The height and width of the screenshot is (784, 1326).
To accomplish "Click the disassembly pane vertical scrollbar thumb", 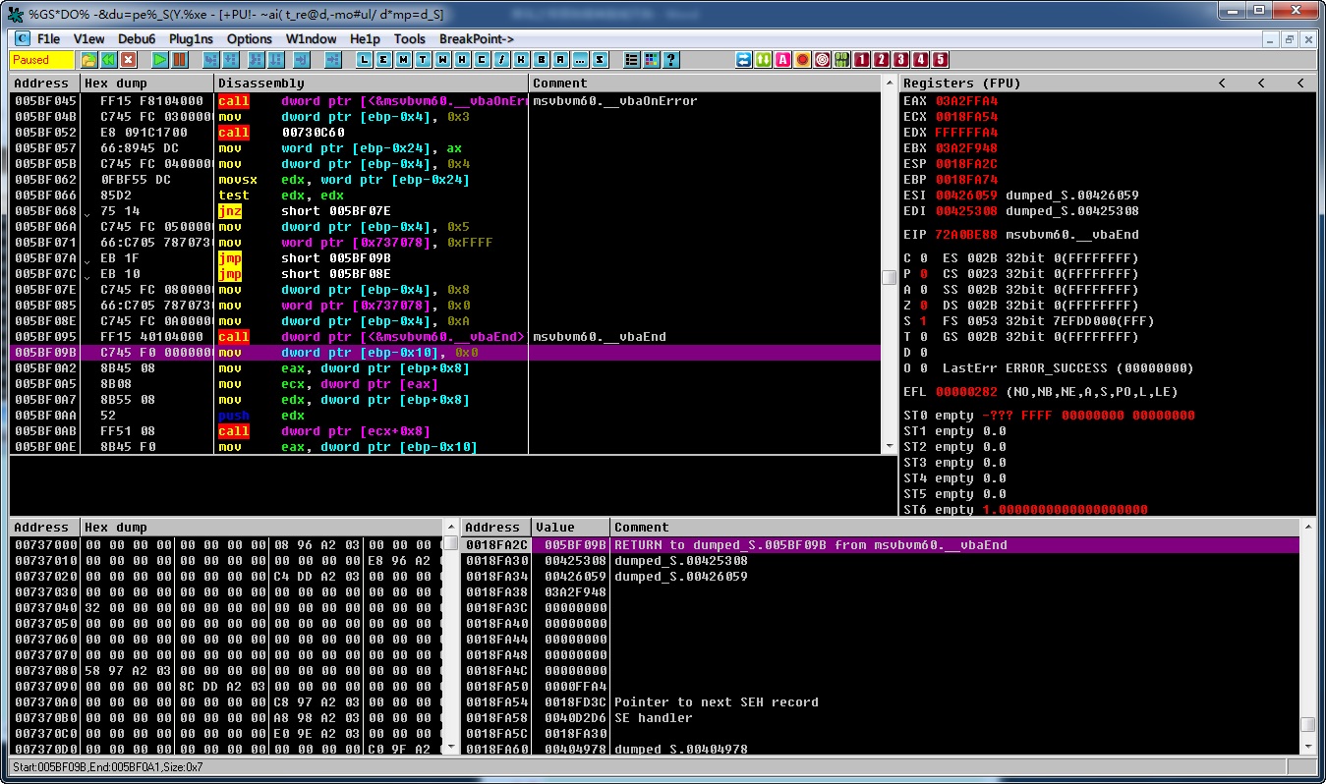I will (x=889, y=278).
